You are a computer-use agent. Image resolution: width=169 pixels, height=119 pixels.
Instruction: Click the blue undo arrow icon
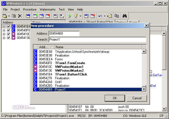[100, 16]
